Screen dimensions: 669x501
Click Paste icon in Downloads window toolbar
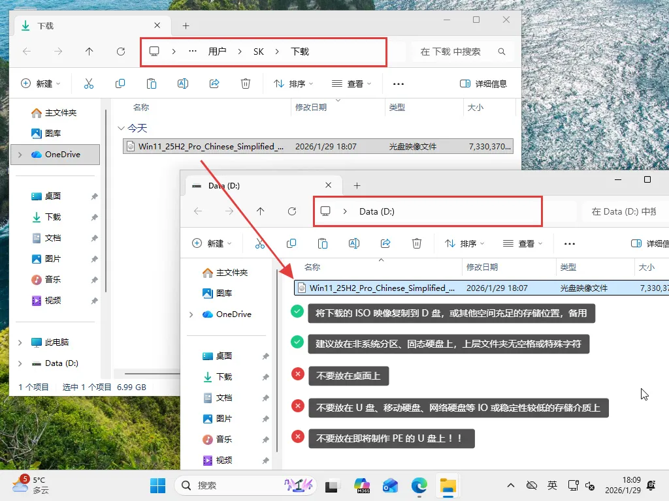[x=152, y=83]
